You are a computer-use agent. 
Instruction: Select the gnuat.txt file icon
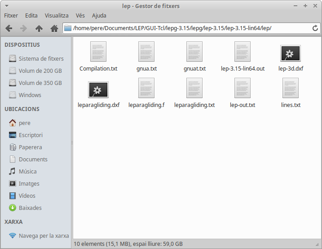click(x=194, y=51)
